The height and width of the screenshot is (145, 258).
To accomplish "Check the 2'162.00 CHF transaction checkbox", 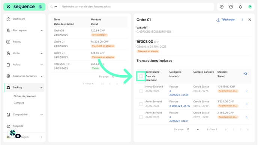I will coord(141,117).
